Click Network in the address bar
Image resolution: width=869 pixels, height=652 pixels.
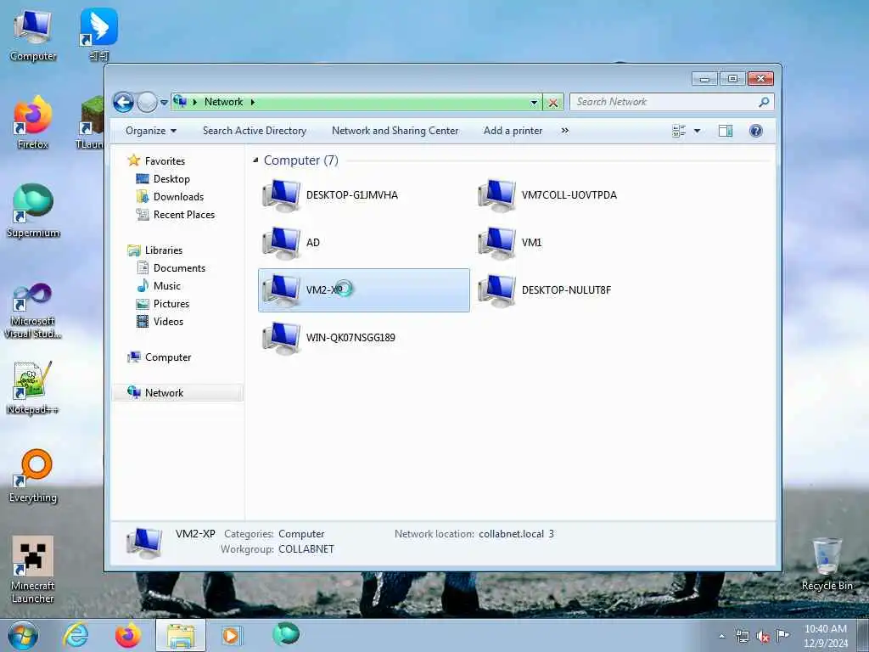tap(223, 102)
